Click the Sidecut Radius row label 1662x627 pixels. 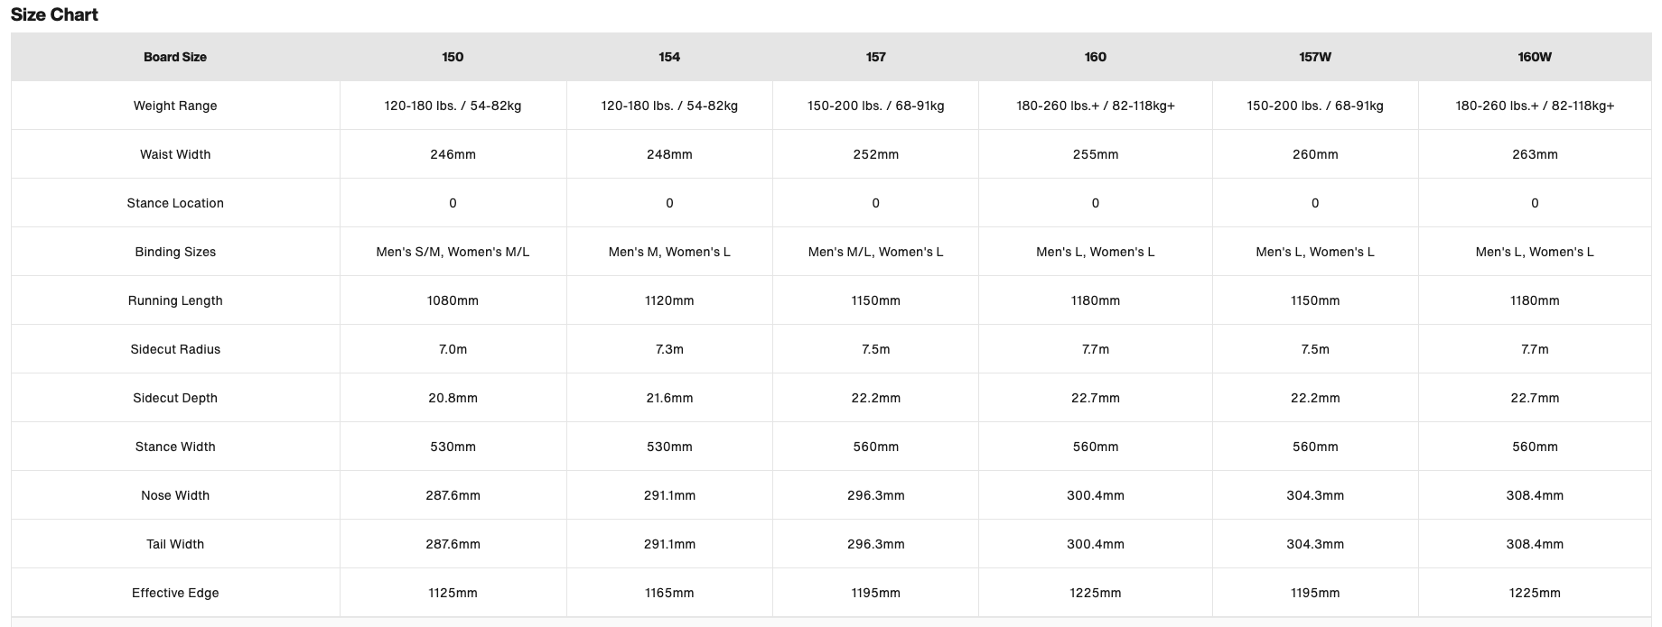click(175, 349)
